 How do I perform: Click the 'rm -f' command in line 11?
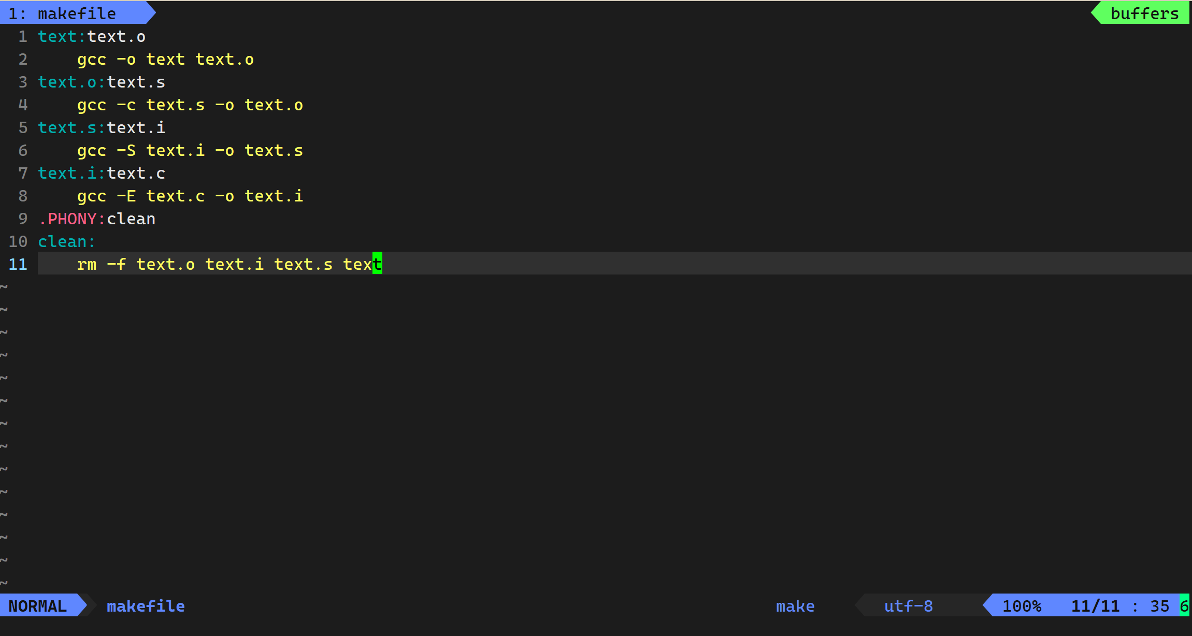pyautogui.click(x=102, y=264)
